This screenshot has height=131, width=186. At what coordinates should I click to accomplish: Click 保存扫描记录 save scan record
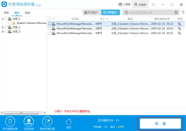(x=47, y=121)
